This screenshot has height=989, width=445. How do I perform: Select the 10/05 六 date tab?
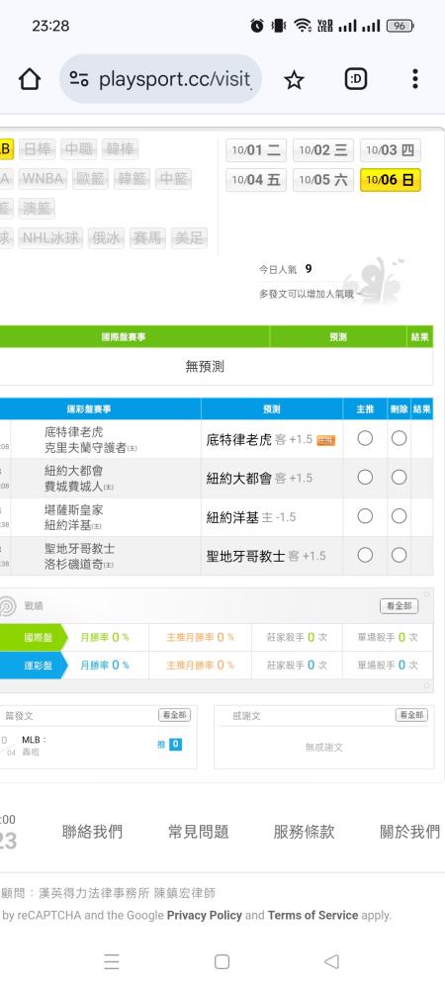pyautogui.click(x=323, y=180)
